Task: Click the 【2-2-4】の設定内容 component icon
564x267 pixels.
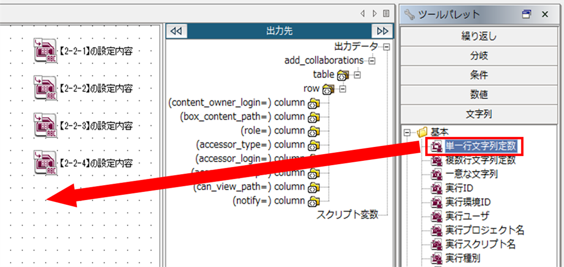Action: pyautogui.click(x=45, y=163)
